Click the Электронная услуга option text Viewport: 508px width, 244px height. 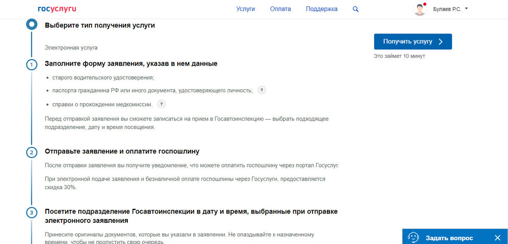coord(71,48)
